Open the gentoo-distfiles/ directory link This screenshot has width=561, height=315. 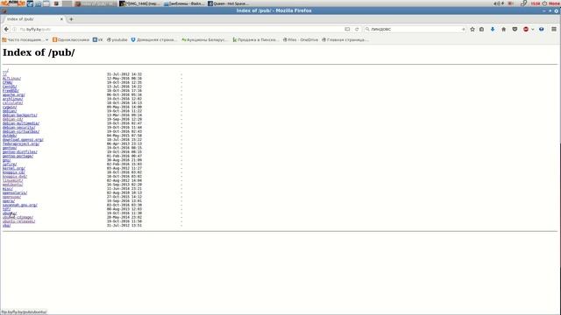tap(20, 151)
